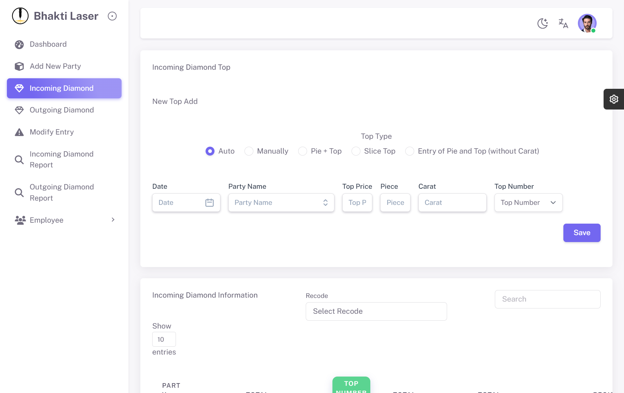The width and height of the screenshot is (624, 393).
Task: Open the Party Name dropdown
Action: pyautogui.click(x=281, y=203)
